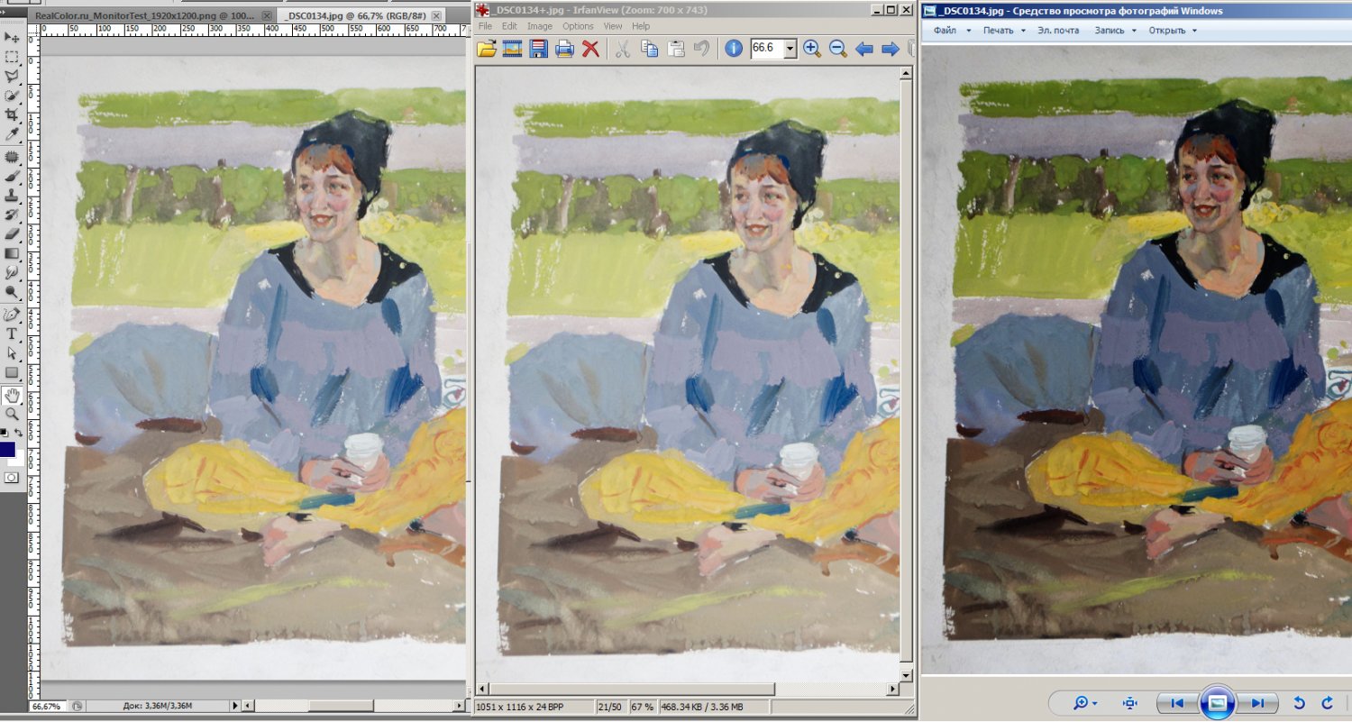This screenshot has width=1352, height=722.
Task: Click the Slideshow icon in IrfanView
Action: [x=512, y=49]
